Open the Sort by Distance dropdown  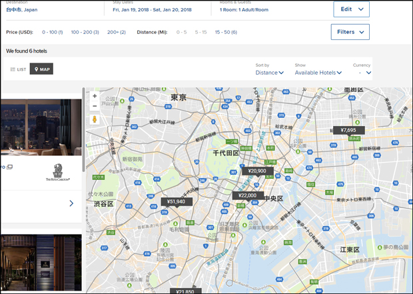click(270, 73)
